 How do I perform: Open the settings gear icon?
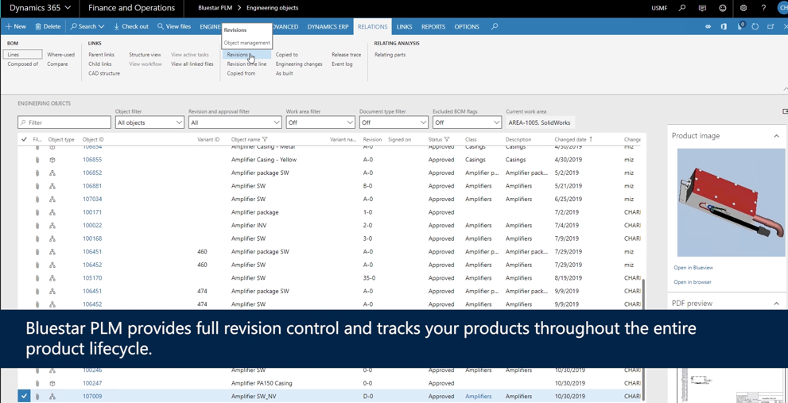point(743,8)
